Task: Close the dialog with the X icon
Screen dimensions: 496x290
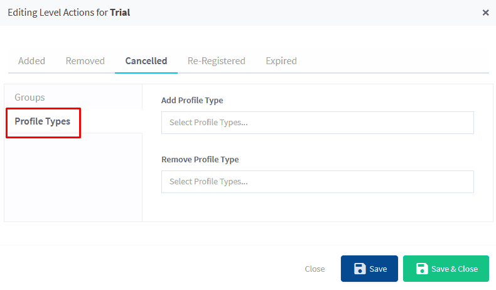Action: [485, 13]
